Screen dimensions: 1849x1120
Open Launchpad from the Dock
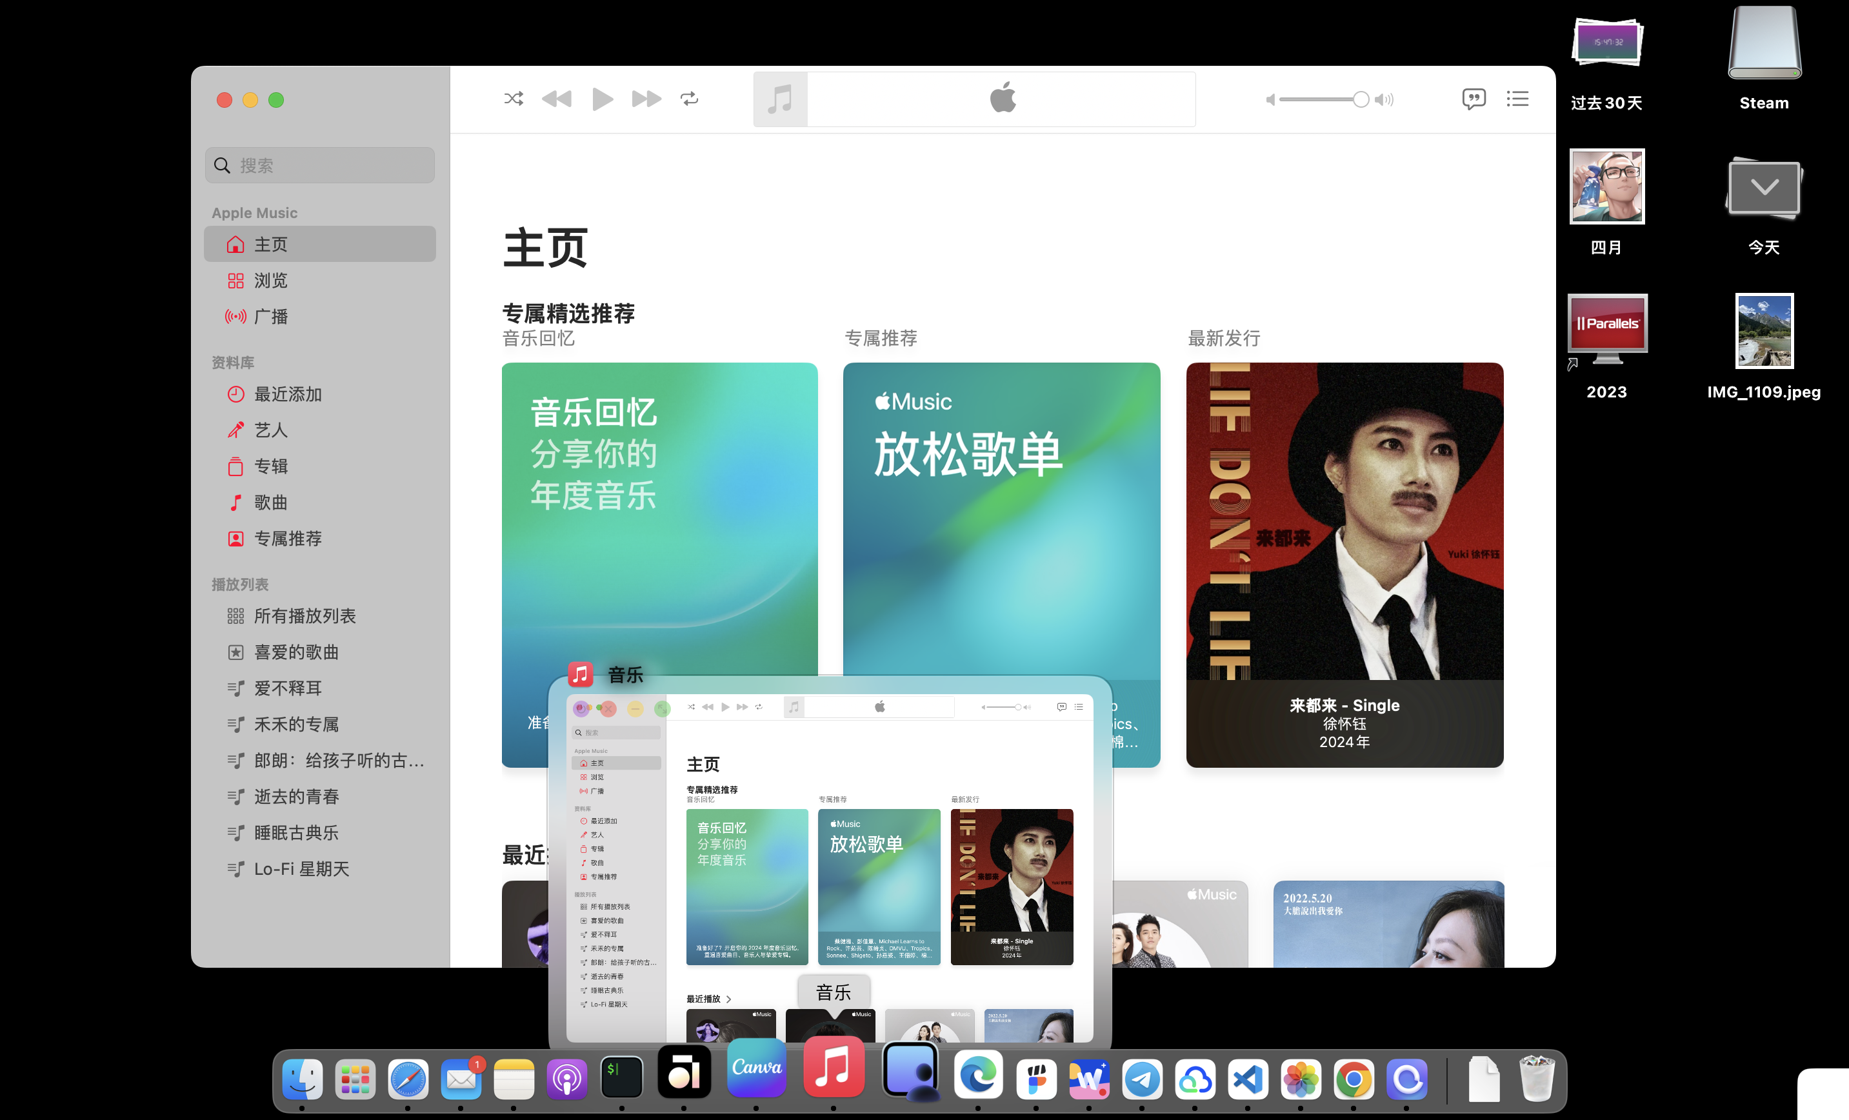click(x=355, y=1079)
